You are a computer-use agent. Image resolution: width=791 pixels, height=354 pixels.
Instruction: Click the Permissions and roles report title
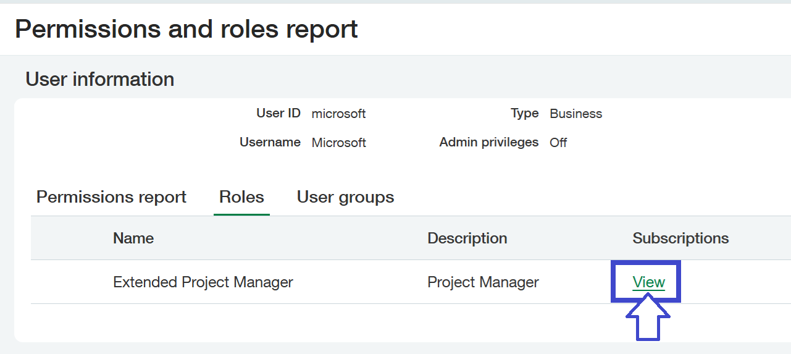[186, 29]
